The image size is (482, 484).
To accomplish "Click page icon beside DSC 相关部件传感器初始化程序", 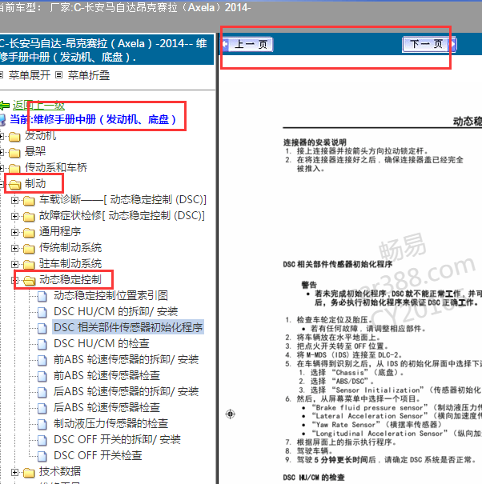I will point(42,329).
